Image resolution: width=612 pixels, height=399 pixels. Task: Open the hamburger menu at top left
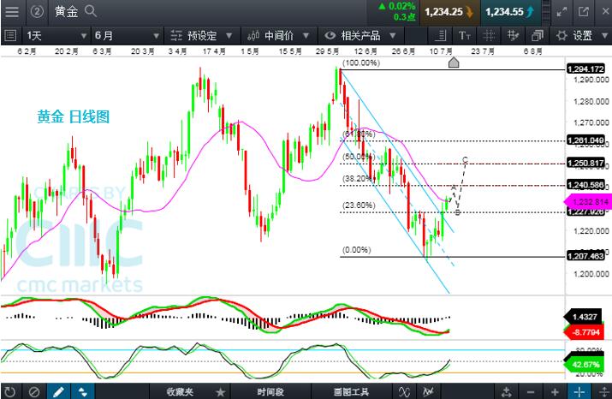11,12
